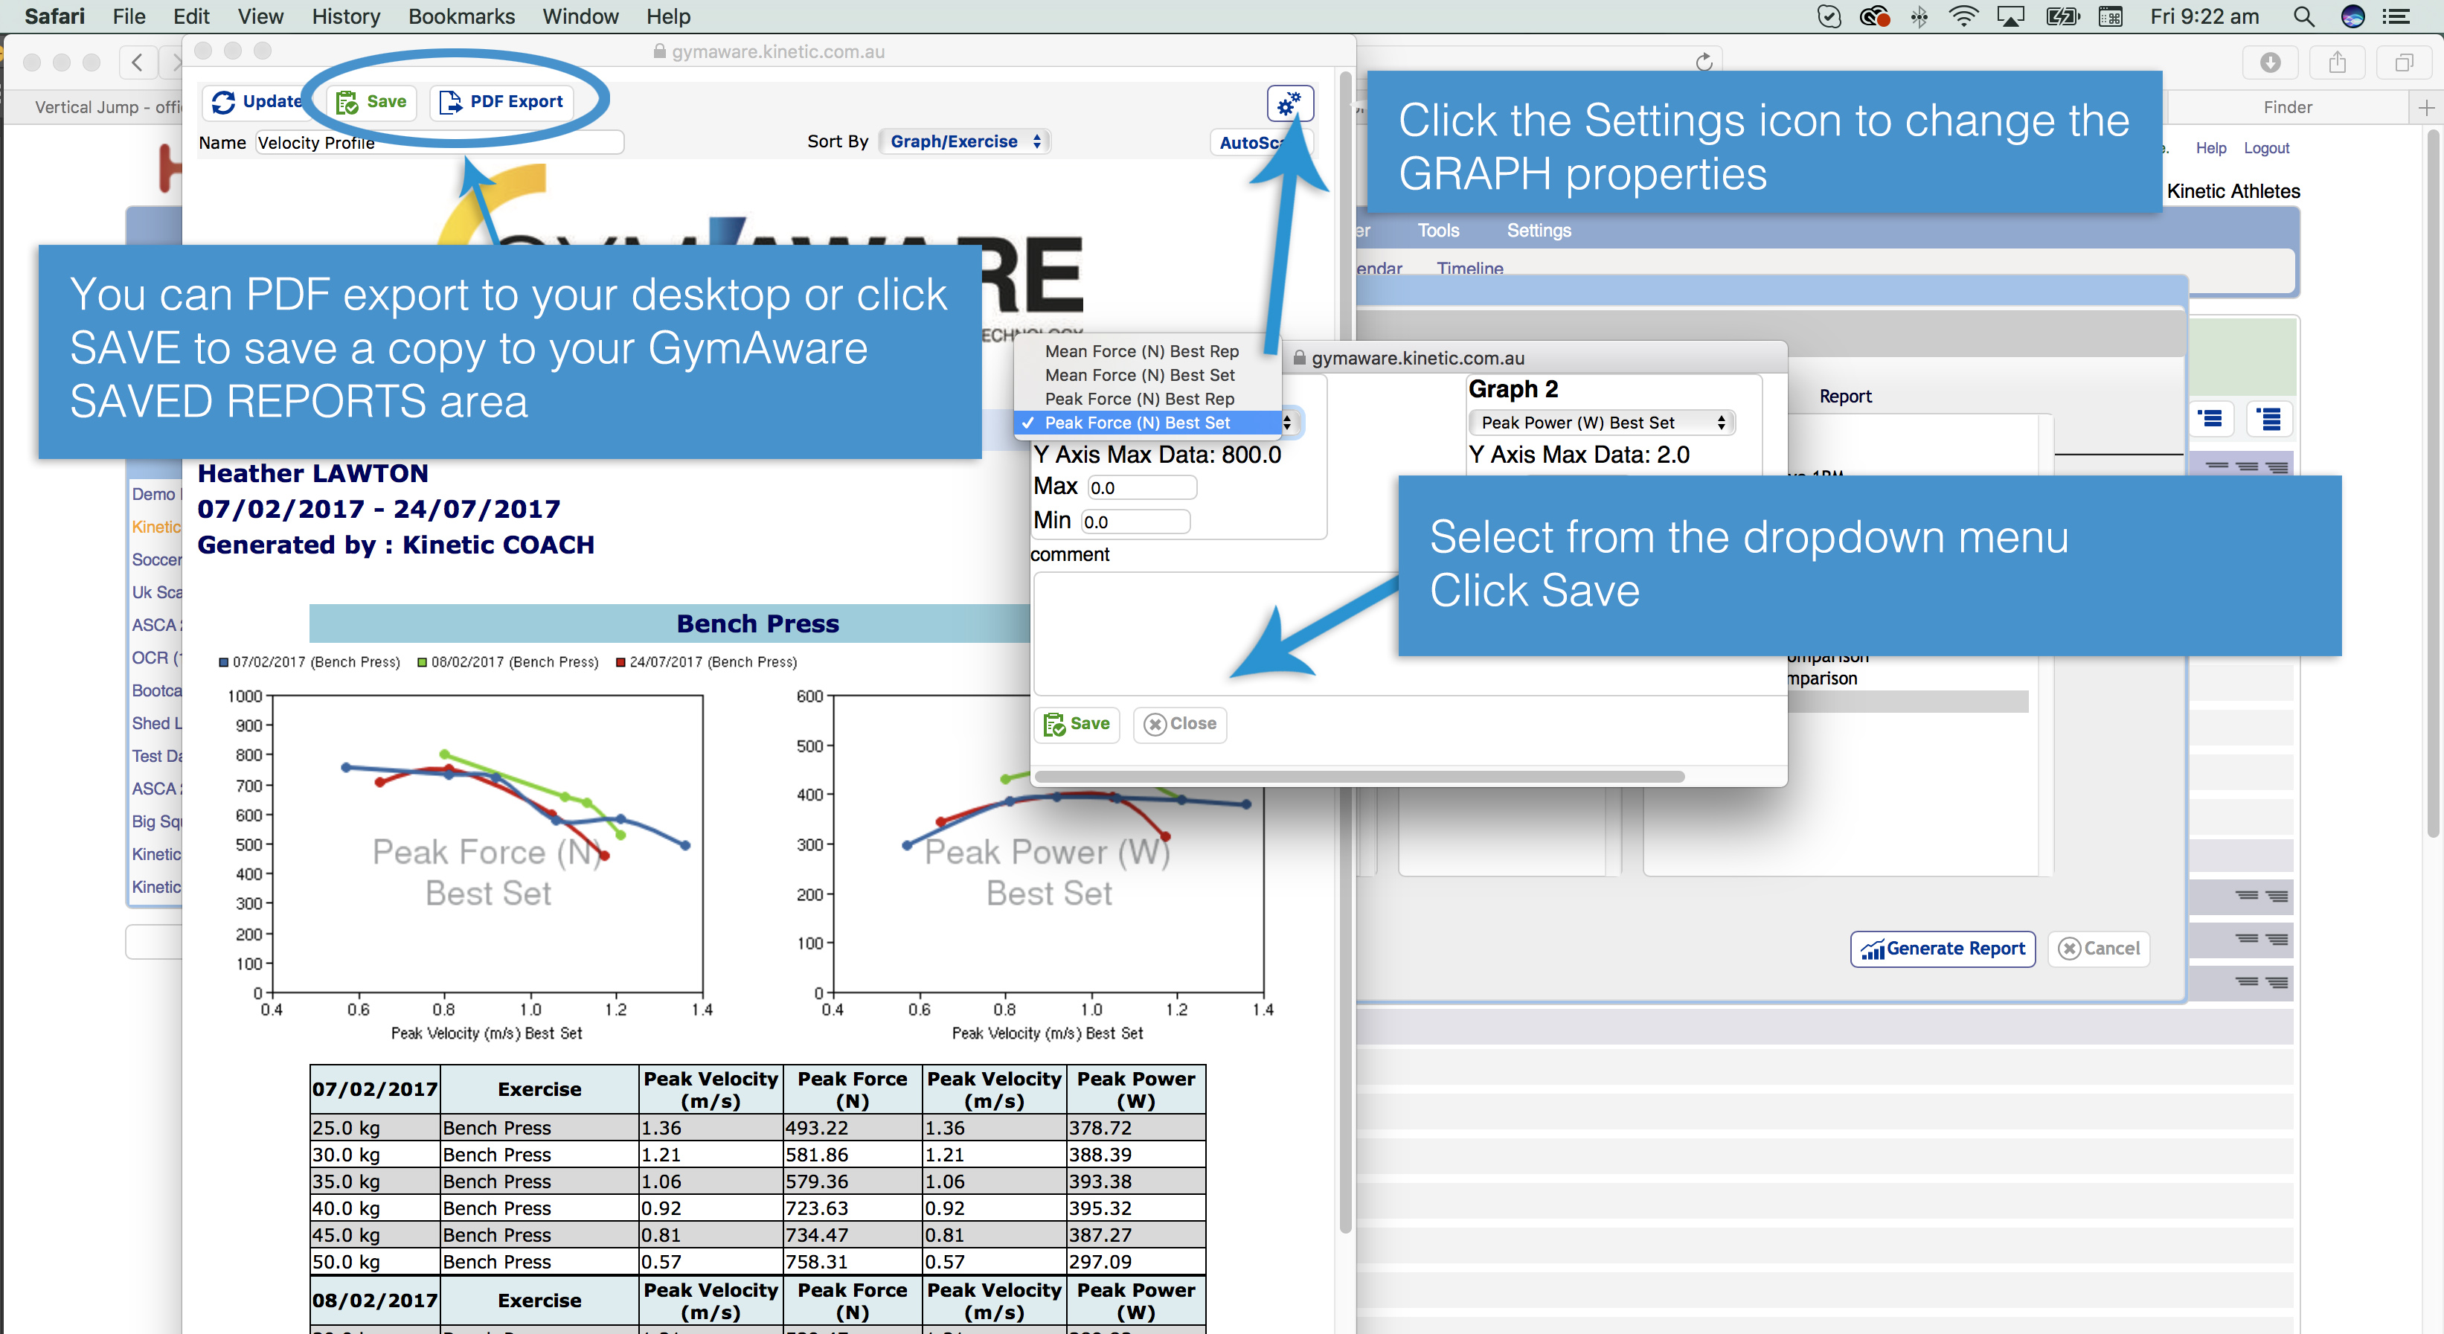Click left list-indent icon near Report
The image size is (2444, 1334).
tap(2212, 418)
